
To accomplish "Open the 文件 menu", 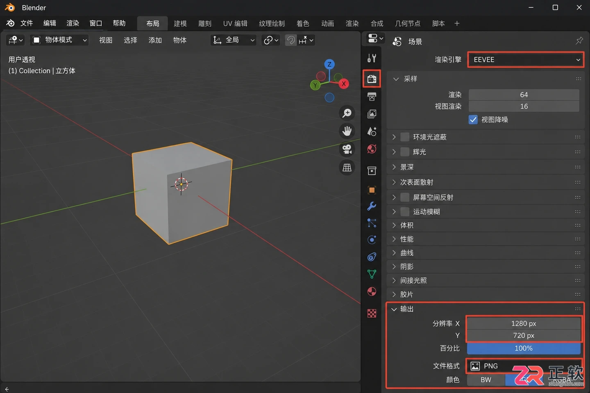I will 27,23.
